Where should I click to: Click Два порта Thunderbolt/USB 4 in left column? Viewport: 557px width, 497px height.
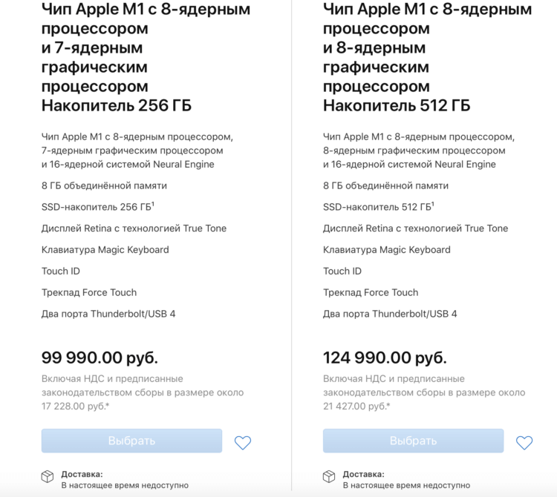click(x=108, y=314)
